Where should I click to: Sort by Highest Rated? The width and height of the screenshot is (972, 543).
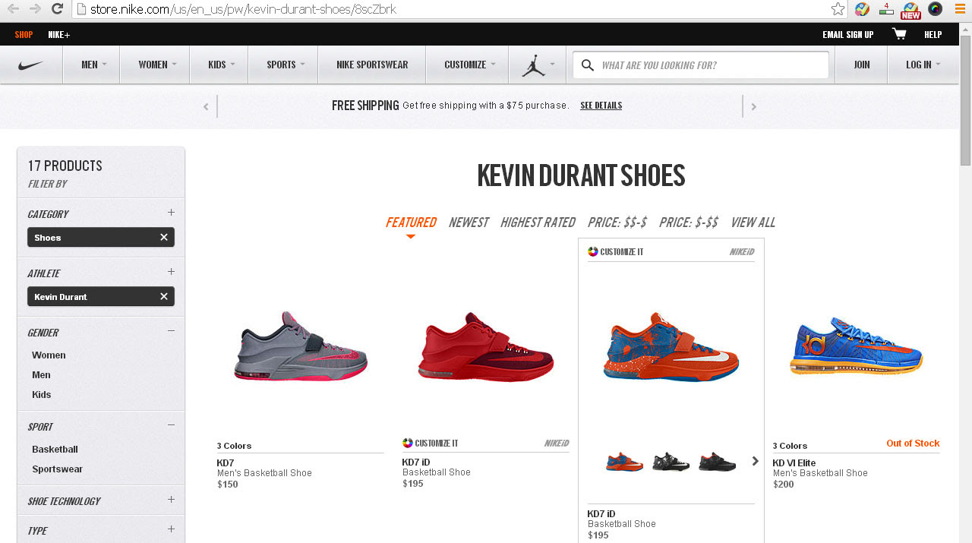(x=538, y=223)
